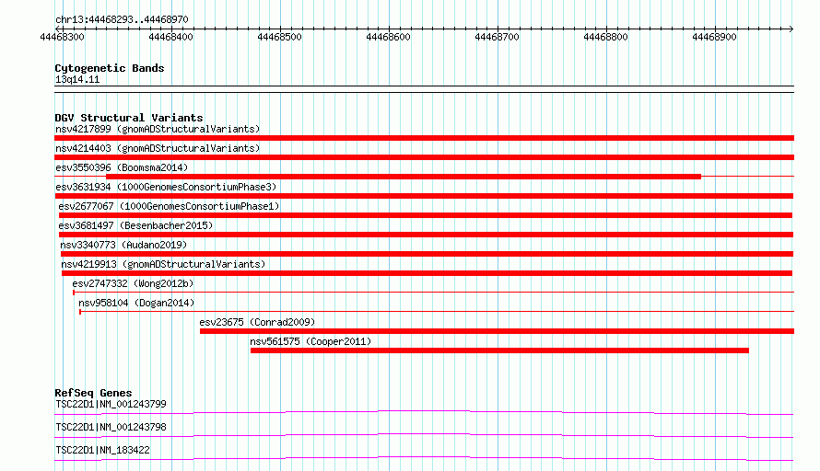
Task: Click ruler position 44468500
Action: [279, 37]
